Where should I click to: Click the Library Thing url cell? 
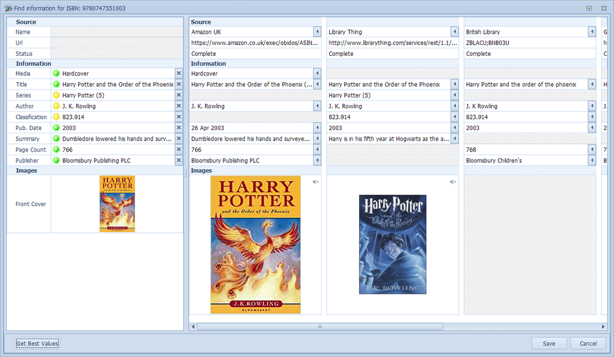393,42
